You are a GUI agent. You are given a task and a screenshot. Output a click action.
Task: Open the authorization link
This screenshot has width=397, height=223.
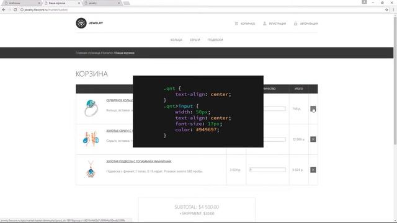(x=309, y=24)
